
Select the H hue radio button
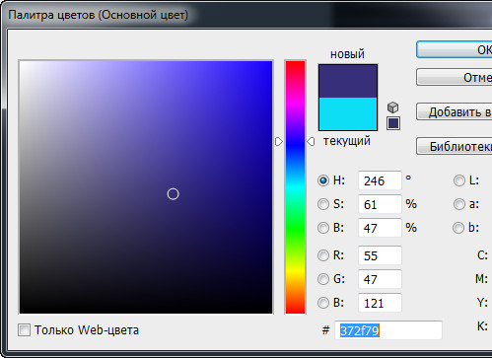[x=323, y=180]
